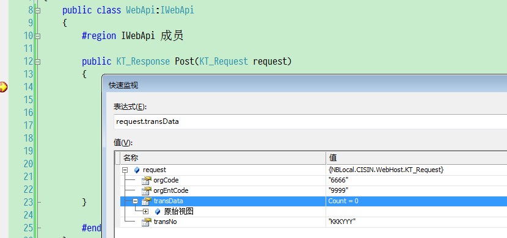Viewport: 507px width, 238px height.
Task: Collapse the IWebApi 成员 region on line 10
Action: (x=37, y=36)
